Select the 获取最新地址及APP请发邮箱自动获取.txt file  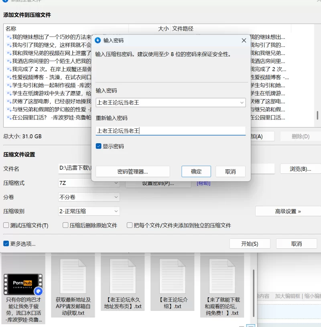click(x=73, y=285)
